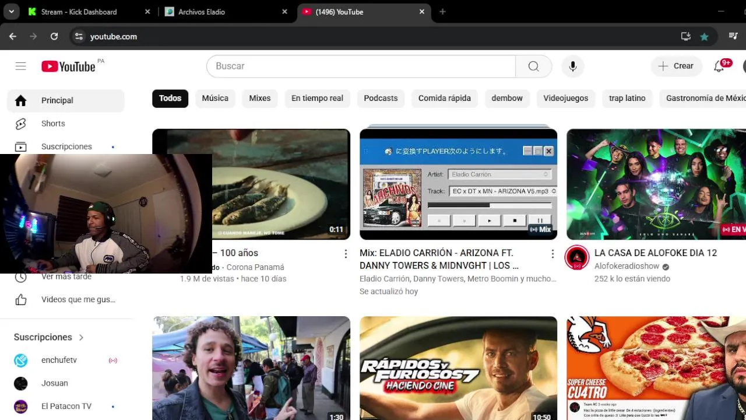Viewport: 746px width, 420px height.
Task: Open Shorts in the sidebar
Action: (66, 124)
